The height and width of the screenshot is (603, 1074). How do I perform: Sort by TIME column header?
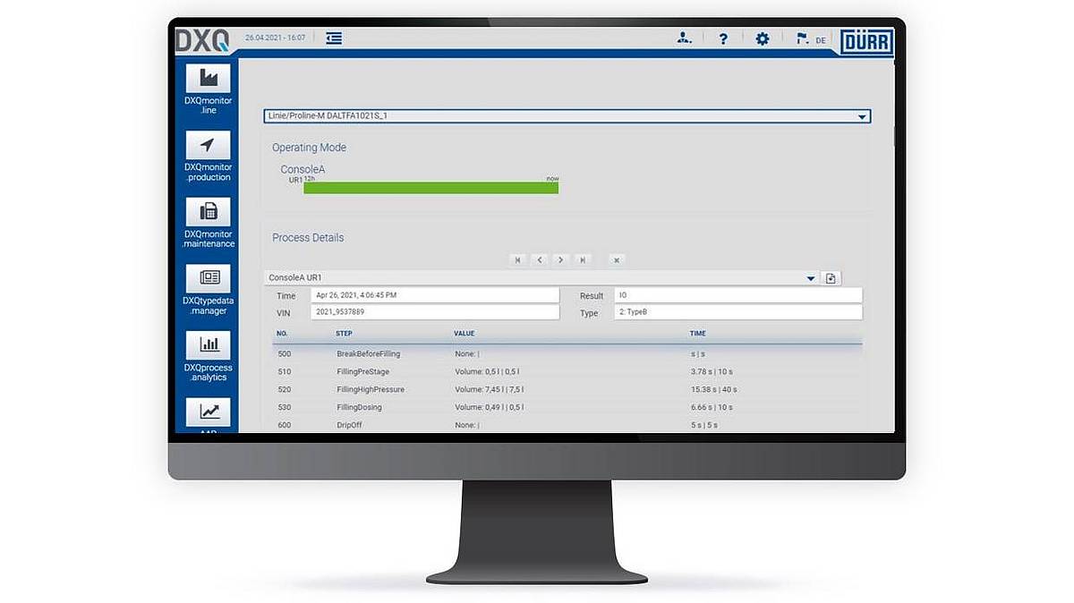pos(698,334)
